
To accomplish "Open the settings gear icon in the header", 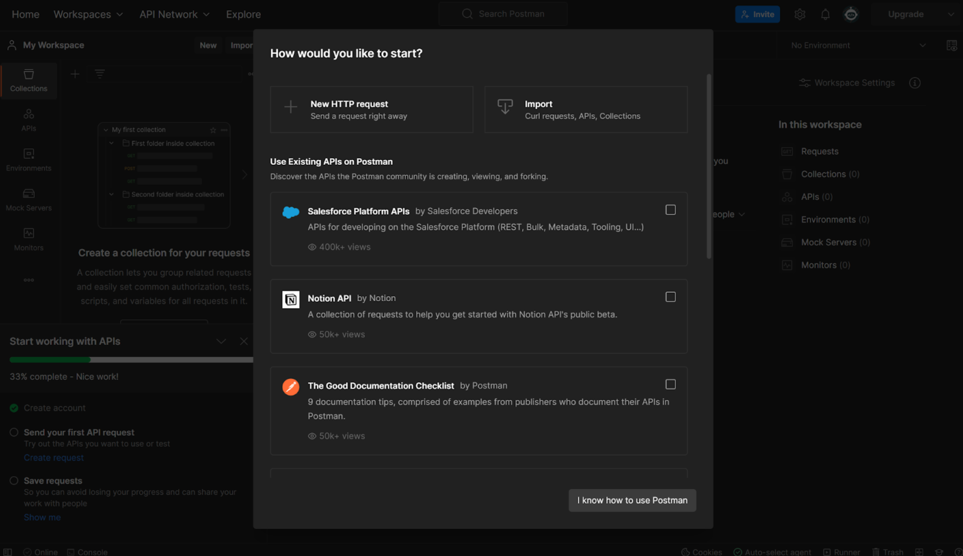I will pos(800,15).
